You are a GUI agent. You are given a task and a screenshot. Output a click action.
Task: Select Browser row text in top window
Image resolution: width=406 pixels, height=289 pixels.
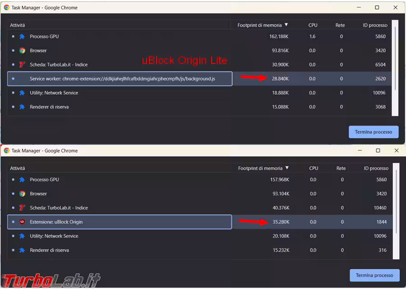[38, 50]
